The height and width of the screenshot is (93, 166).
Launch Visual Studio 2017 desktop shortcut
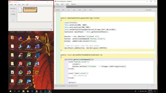(x=37, y=48)
